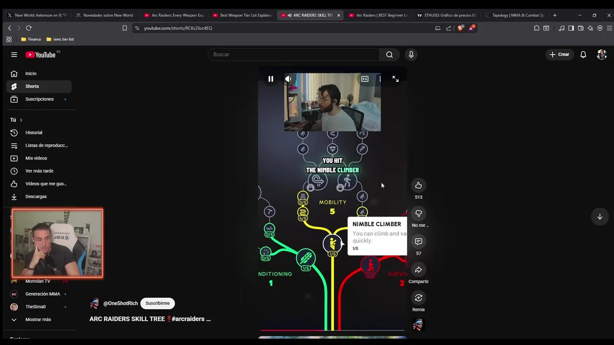Open OneShotRich channel avatar
The height and width of the screenshot is (345, 614).
94,303
